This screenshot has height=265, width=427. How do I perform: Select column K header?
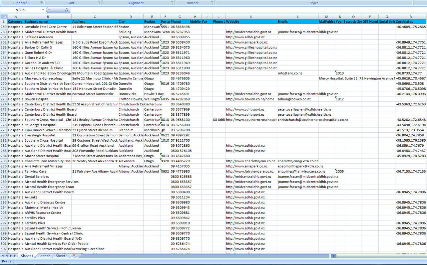[x=251, y=17]
